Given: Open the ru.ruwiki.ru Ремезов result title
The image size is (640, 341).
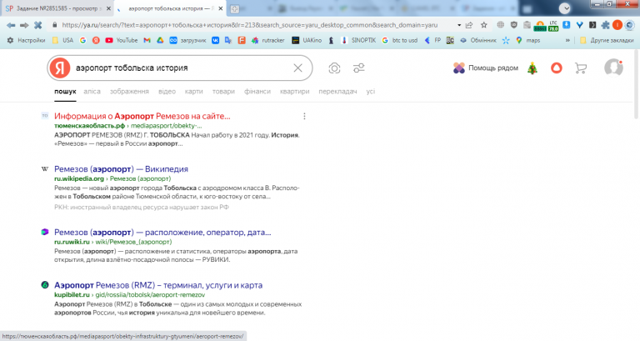Looking at the screenshot, I should (x=162, y=233).
